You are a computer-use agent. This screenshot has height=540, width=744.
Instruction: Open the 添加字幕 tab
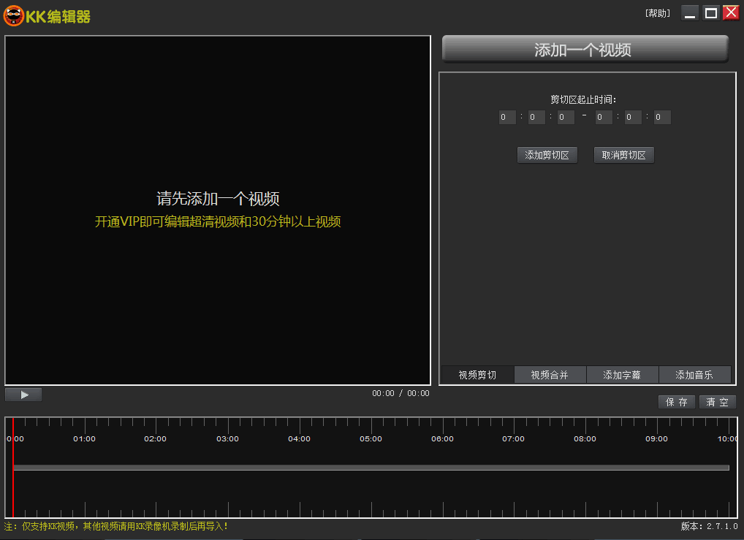pos(622,375)
